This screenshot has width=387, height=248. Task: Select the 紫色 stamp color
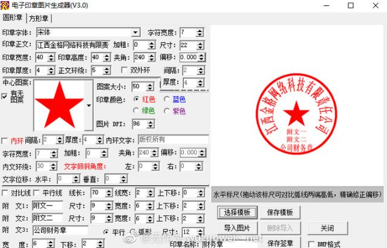point(167,111)
